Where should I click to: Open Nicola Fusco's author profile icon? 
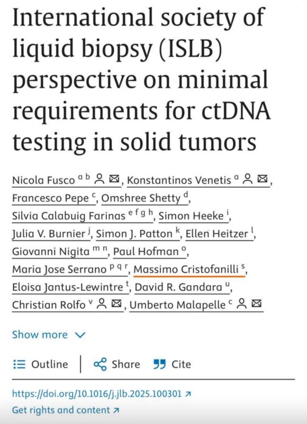click(100, 179)
